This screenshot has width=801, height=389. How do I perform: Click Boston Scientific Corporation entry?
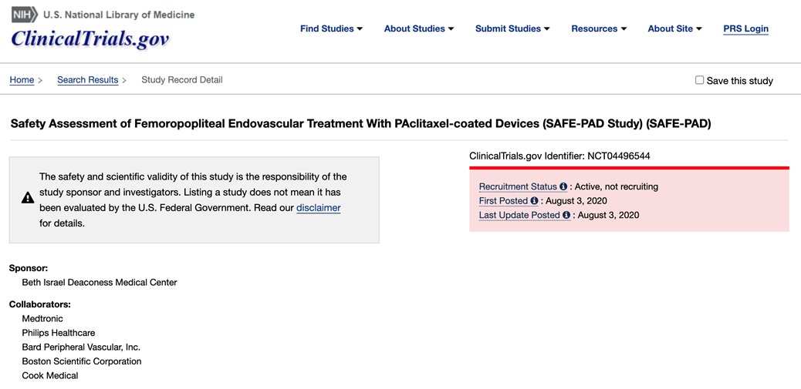click(82, 361)
